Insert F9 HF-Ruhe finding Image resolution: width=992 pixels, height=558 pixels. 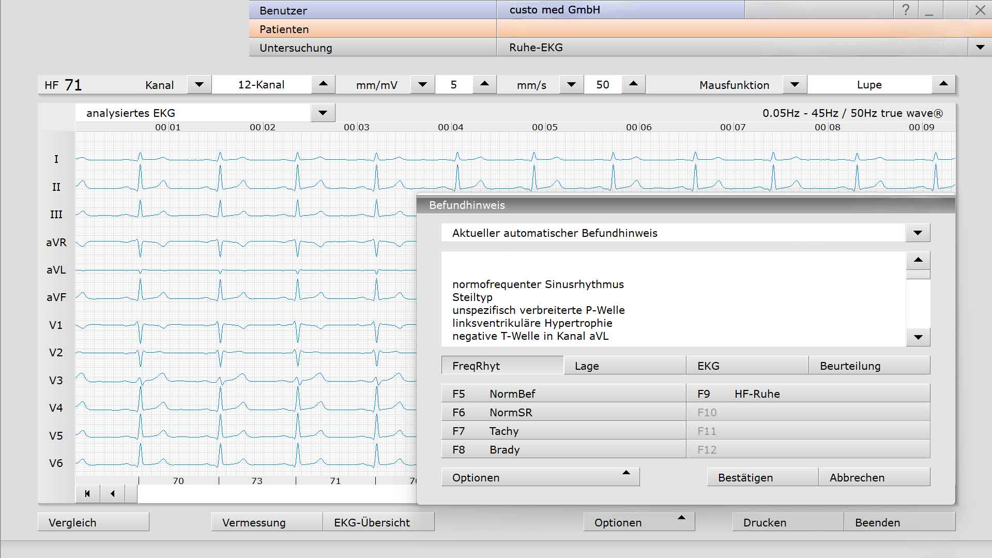pyautogui.click(x=808, y=394)
